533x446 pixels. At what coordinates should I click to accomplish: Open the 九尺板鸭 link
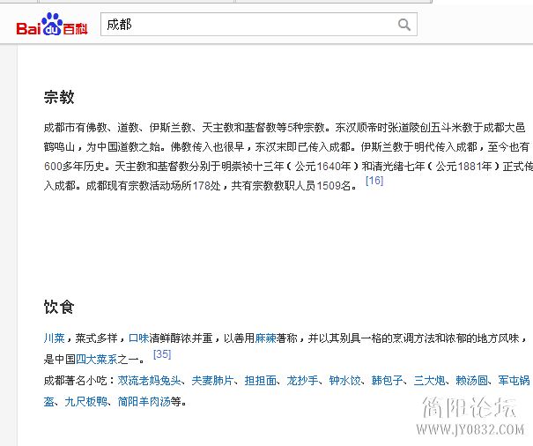86,402
